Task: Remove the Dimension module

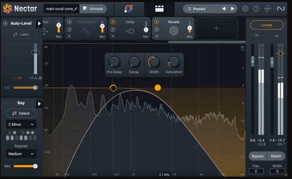Action: pos(69,36)
